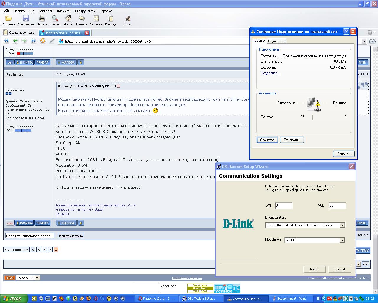Follow the Подробнее link
The image size is (378, 303).
click(270, 73)
